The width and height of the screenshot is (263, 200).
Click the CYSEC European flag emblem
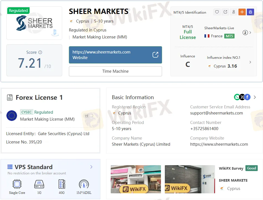12,116
